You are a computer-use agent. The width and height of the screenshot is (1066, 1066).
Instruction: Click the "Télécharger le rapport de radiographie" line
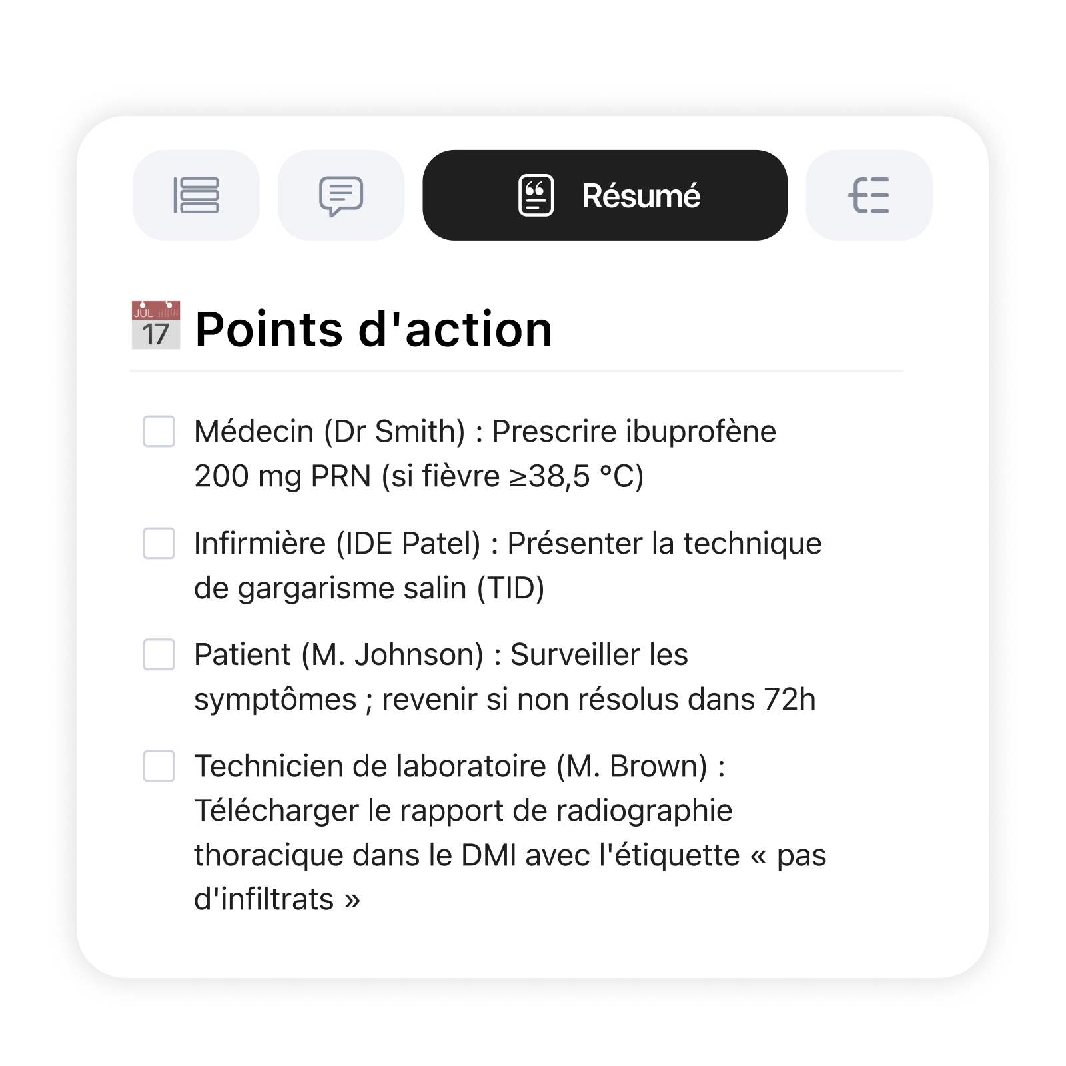[x=463, y=811]
